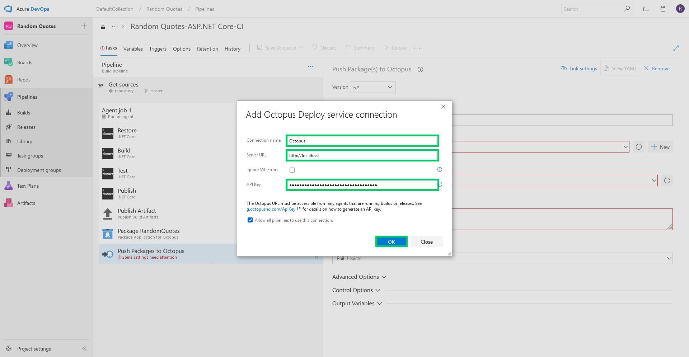Expand Control Options section
The image size is (689, 357).
pyautogui.click(x=356, y=290)
